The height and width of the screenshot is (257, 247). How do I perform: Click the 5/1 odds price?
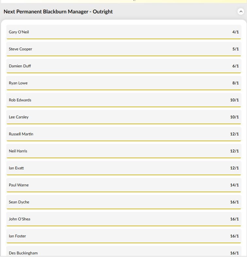(x=235, y=49)
